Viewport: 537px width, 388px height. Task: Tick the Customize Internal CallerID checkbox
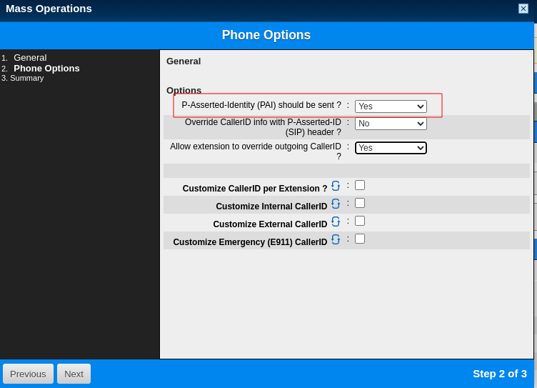(x=360, y=203)
